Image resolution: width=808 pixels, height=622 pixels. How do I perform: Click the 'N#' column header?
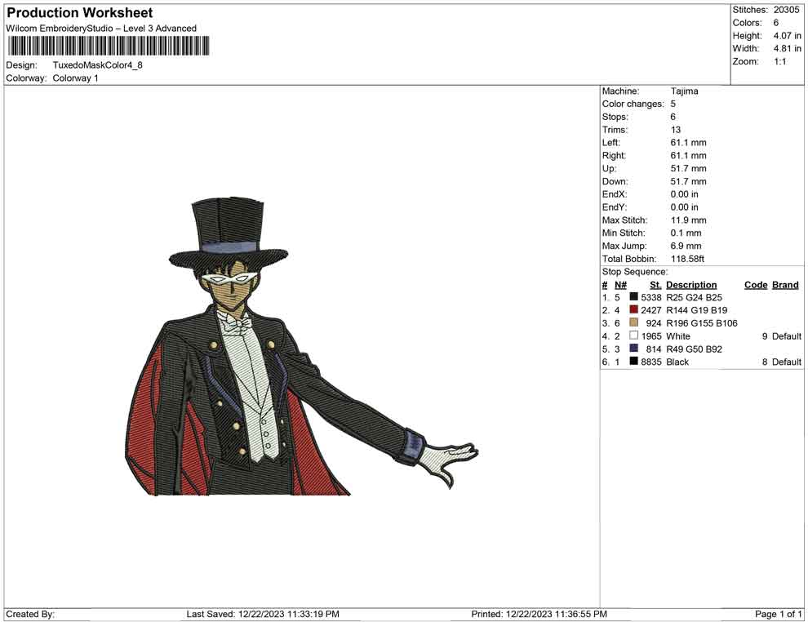(620, 284)
